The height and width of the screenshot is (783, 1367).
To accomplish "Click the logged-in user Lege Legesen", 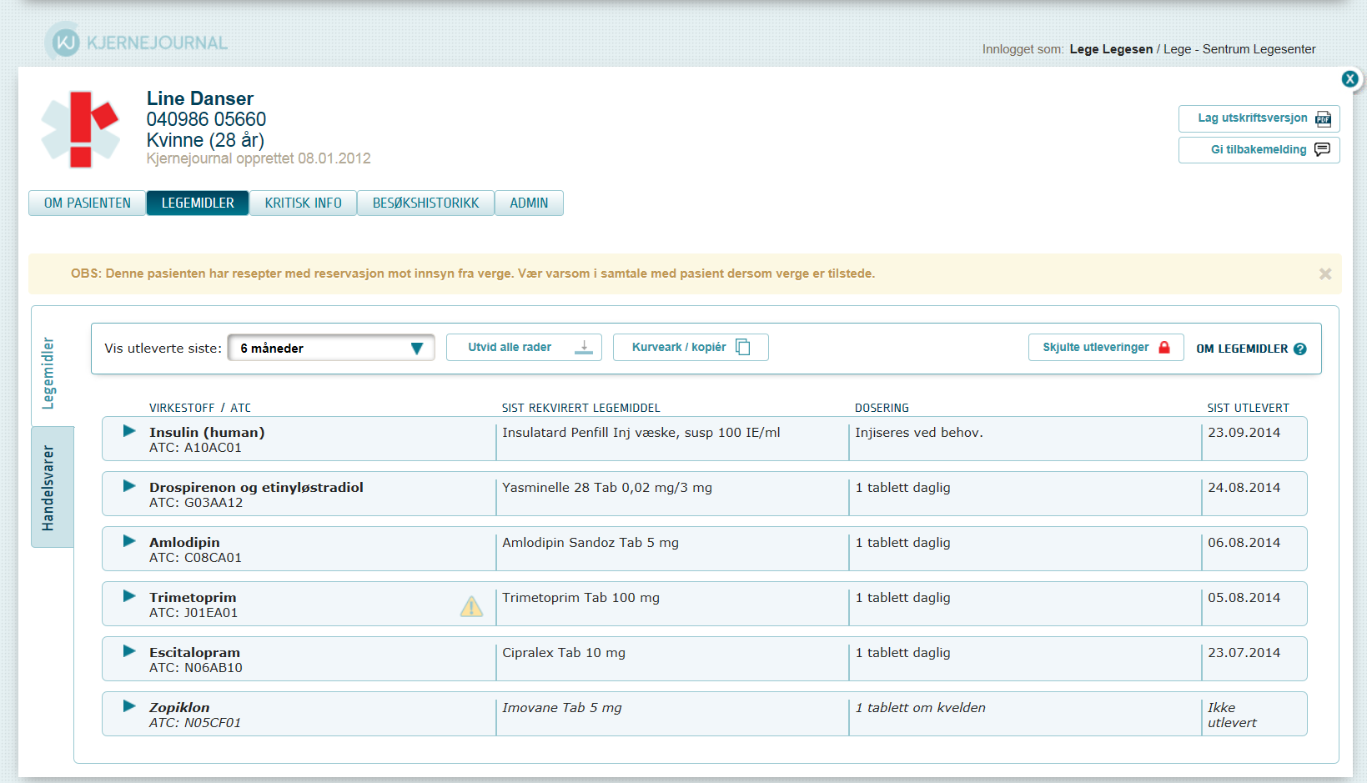I will pos(1111,49).
